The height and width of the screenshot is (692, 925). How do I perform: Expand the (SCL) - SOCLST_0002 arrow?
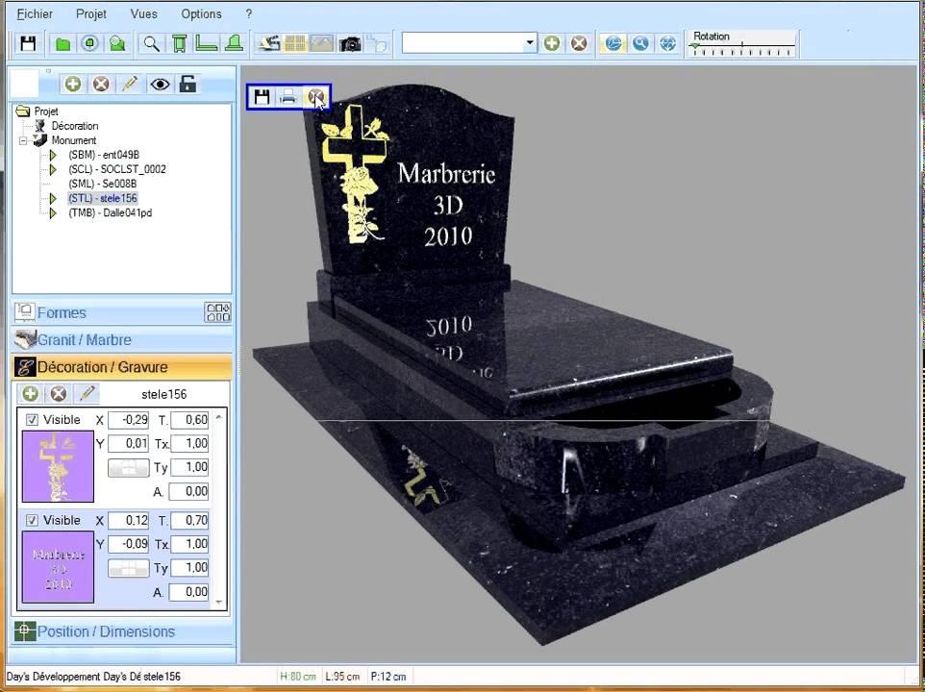pos(53,170)
